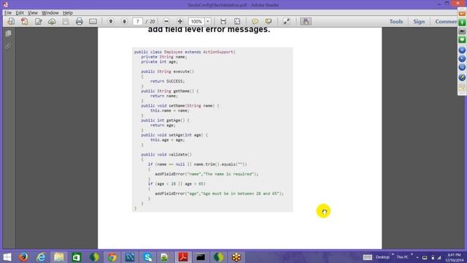
Task: Click the Print icon
Action: point(80,21)
